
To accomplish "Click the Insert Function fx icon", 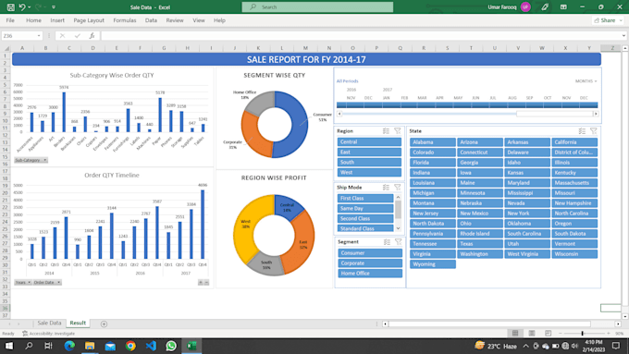I will point(92,36).
